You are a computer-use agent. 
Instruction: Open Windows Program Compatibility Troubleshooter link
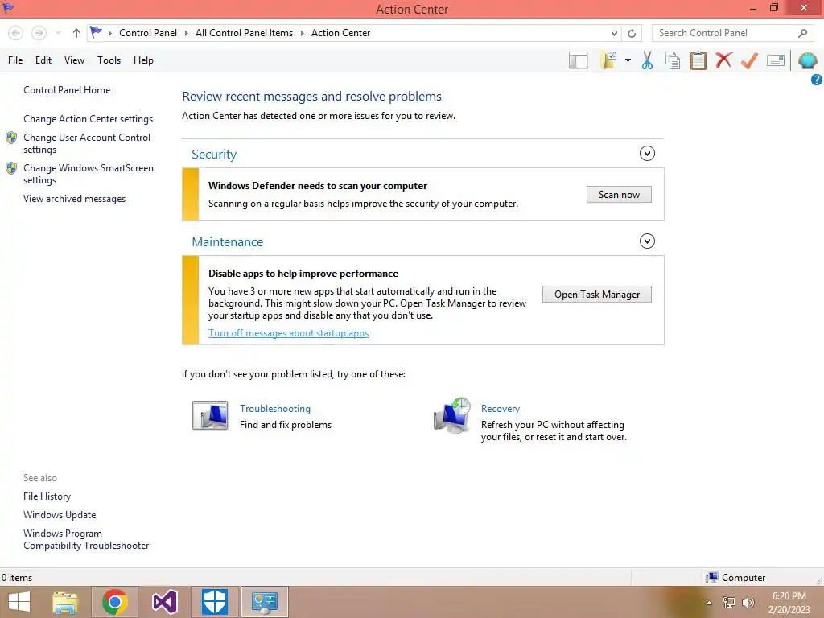pyautogui.click(x=86, y=540)
